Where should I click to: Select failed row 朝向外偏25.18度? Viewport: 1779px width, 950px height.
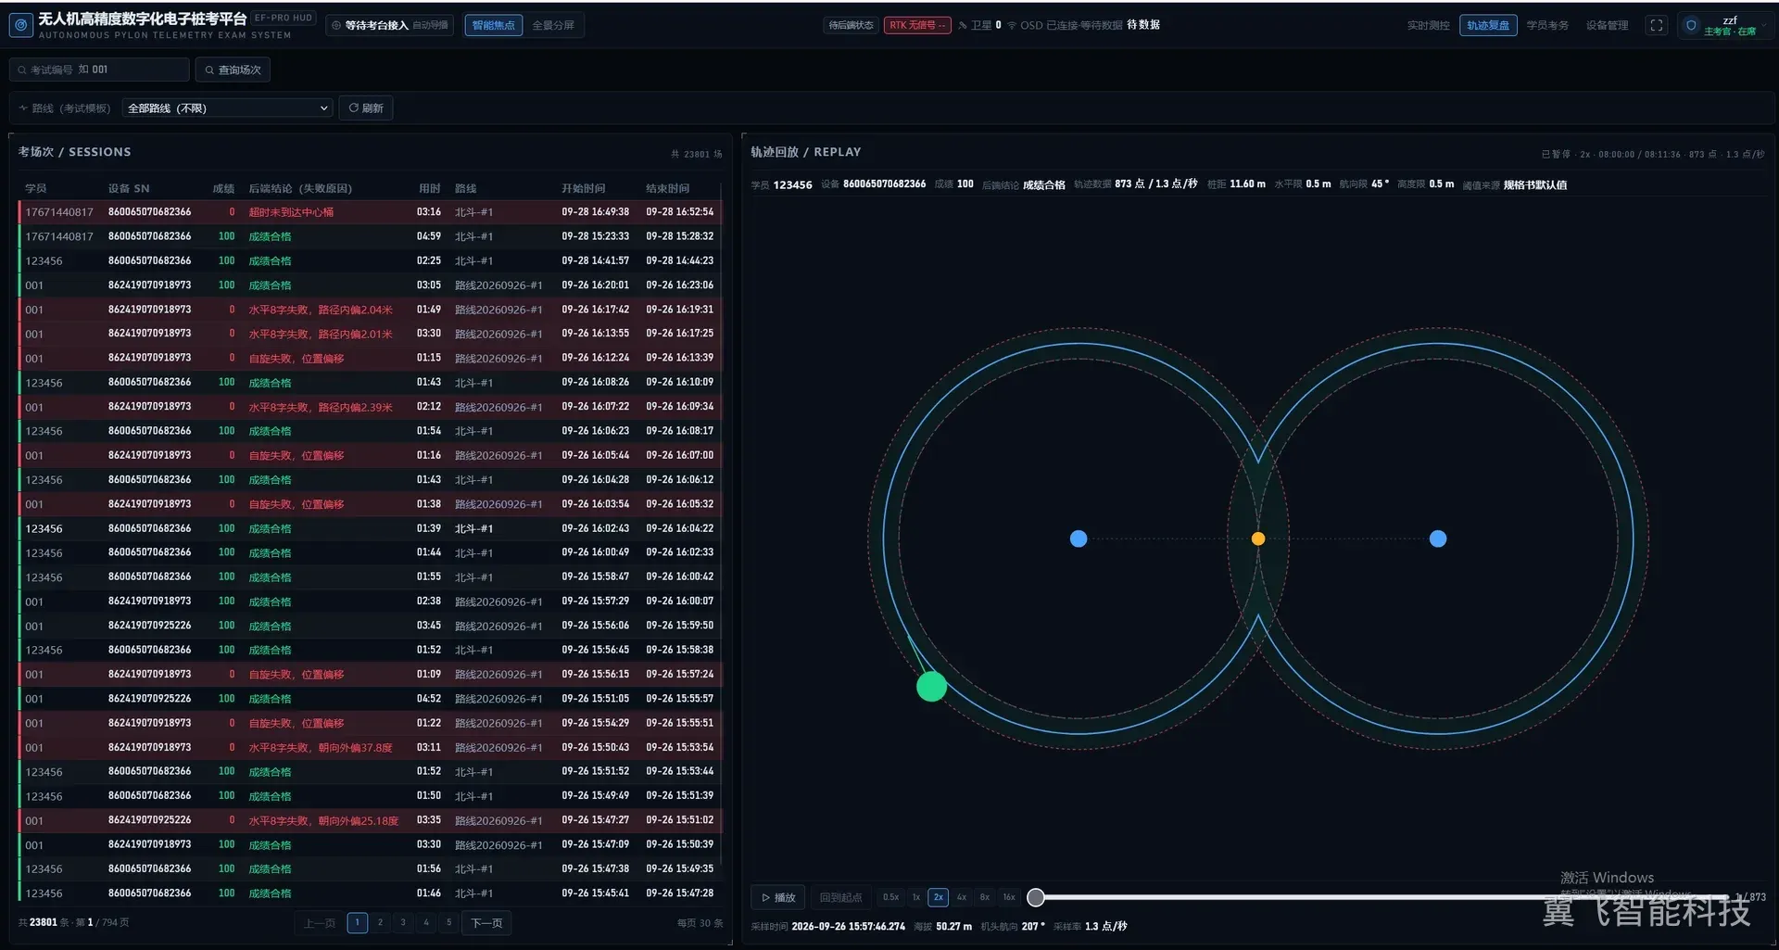point(370,820)
